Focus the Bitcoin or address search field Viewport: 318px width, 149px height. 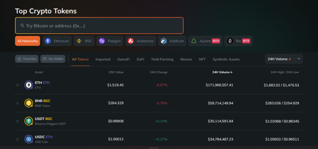coord(99,26)
